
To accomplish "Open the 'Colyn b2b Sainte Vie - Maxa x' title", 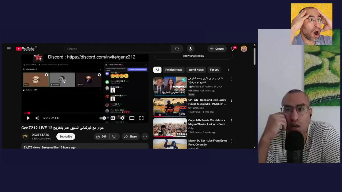I will (x=208, y=122).
